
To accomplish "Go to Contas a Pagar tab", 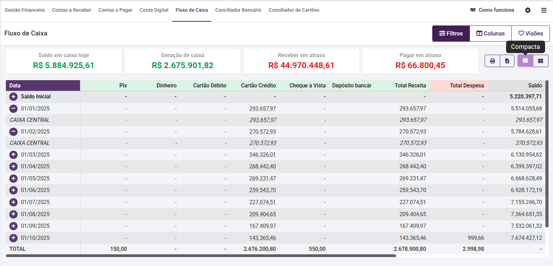I will click(x=115, y=10).
